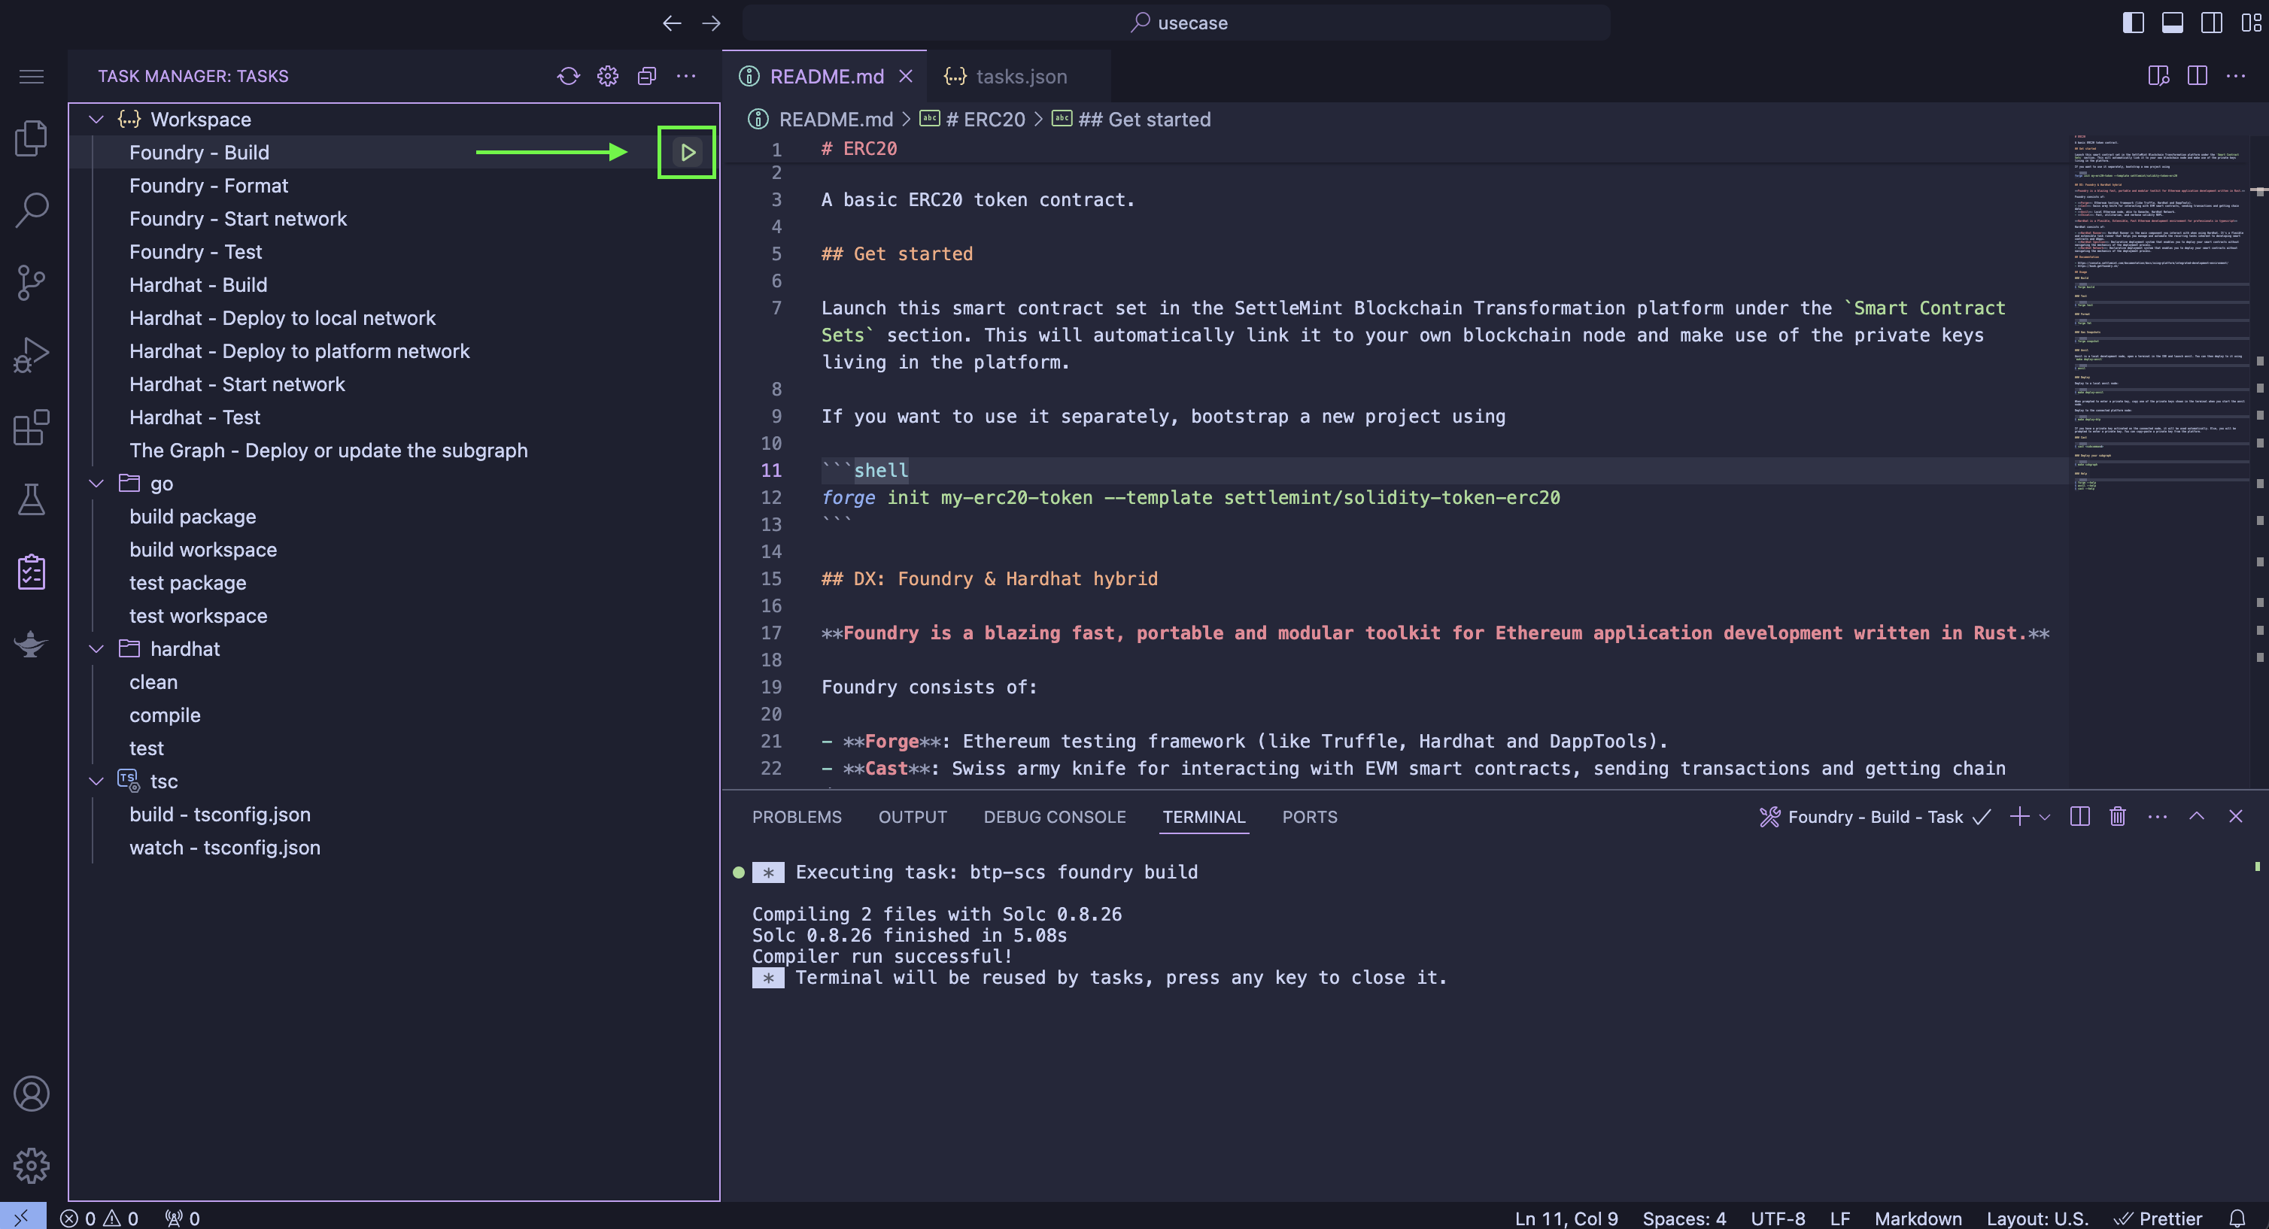Toggle the primary side bar
Screen dimensions: 2269x1229
[2134, 23]
